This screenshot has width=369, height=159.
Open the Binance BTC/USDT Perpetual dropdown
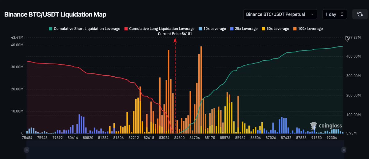[280, 14]
